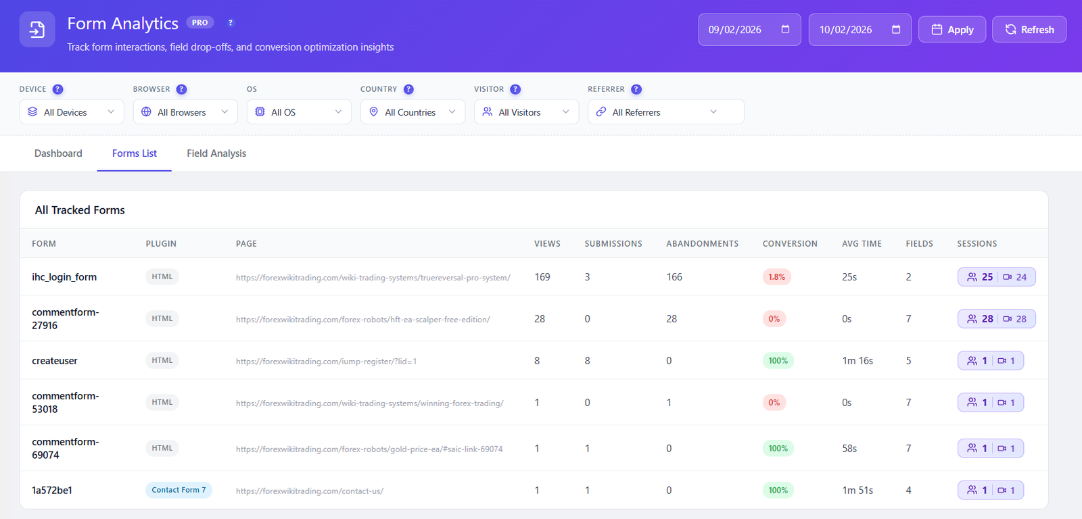Click the Browser filter help icon
Image resolution: width=1082 pixels, height=519 pixels.
click(x=181, y=89)
